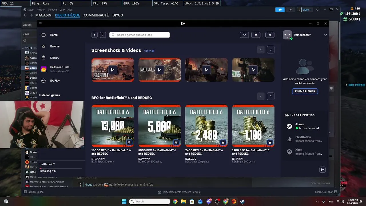This screenshot has height=206, width=366.
Task: Open the EA shopping cart
Action: [256, 35]
